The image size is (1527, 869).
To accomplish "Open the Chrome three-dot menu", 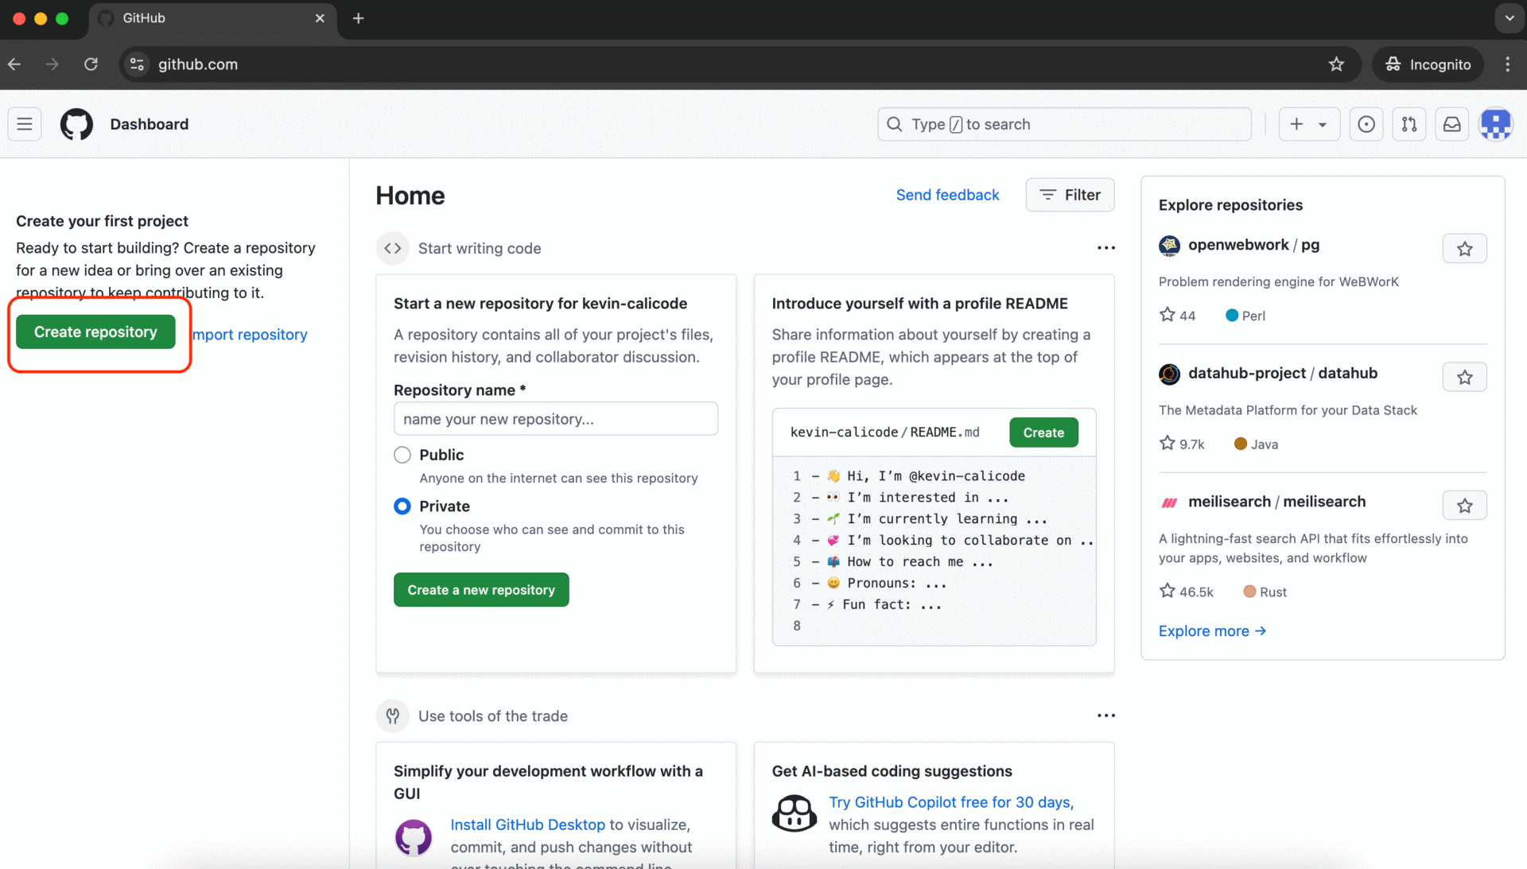I will point(1508,64).
